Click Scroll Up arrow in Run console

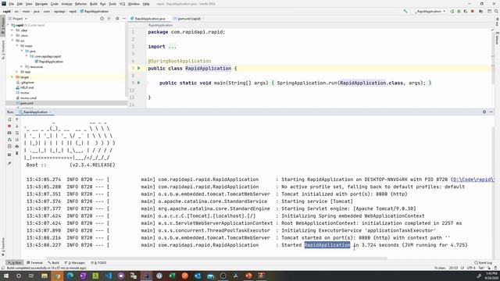[x=17, y=119]
